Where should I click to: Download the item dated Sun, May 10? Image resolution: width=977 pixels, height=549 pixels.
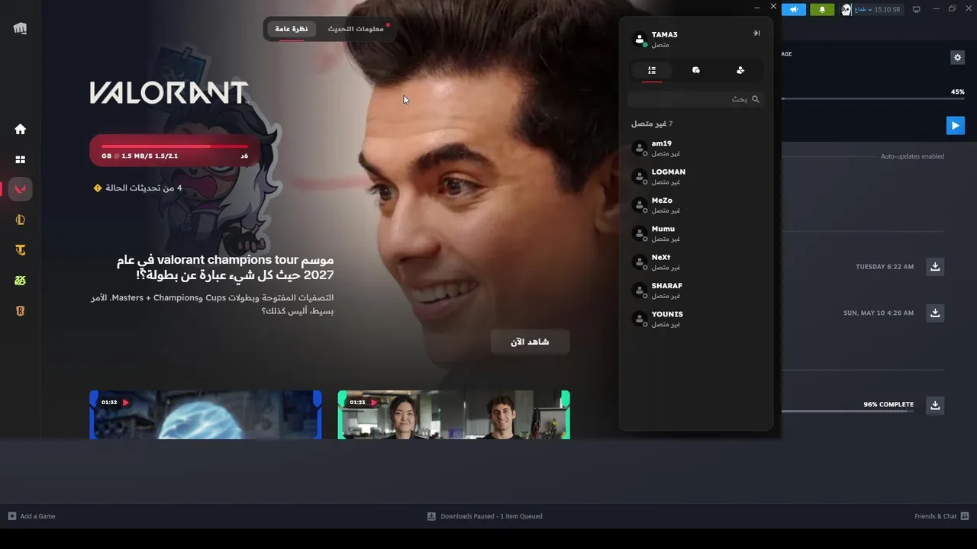pyautogui.click(x=935, y=313)
